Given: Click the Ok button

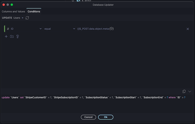Looking at the screenshot, I should pos(106,117).
